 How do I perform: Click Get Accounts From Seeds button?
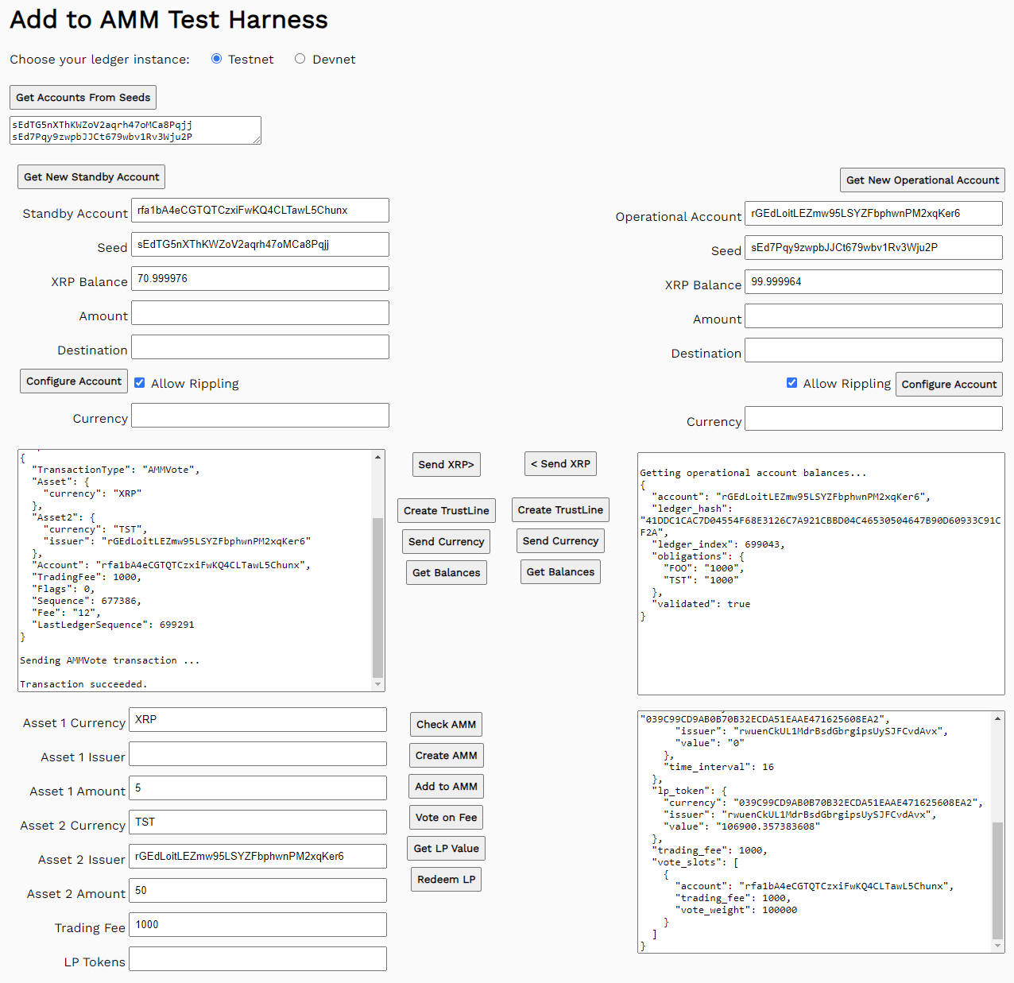tap(83, 98)
